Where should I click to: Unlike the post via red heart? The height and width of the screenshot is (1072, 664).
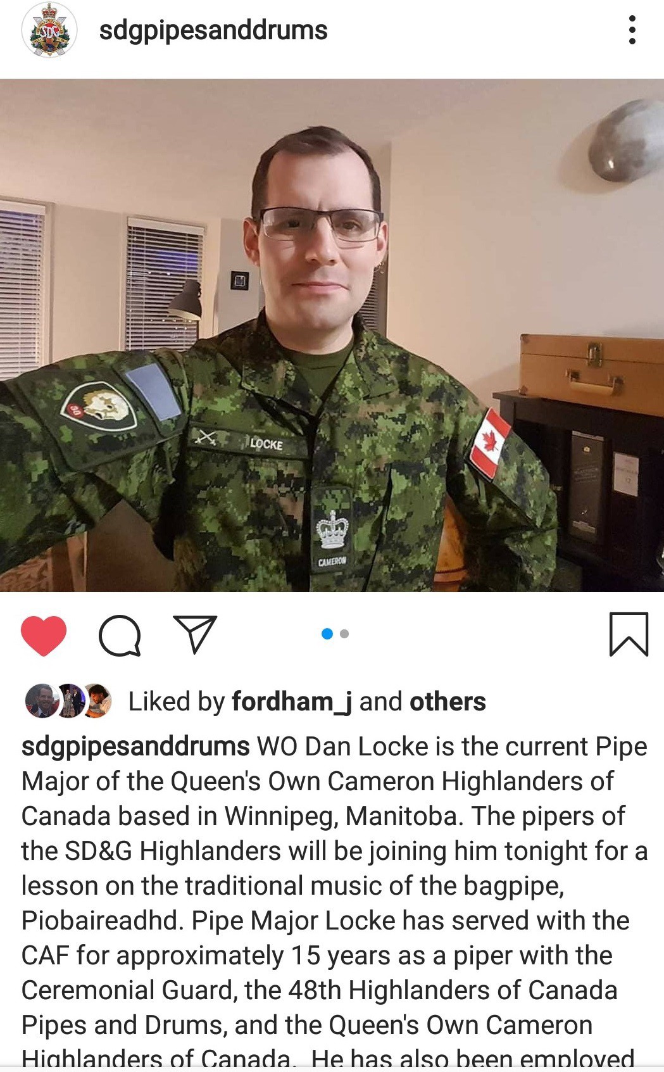(44, 635)
